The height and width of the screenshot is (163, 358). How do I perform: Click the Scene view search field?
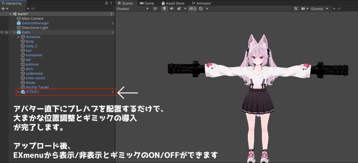[x=345, y=9]
